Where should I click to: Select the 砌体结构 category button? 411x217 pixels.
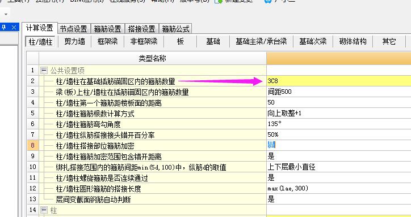pos(353,41)
